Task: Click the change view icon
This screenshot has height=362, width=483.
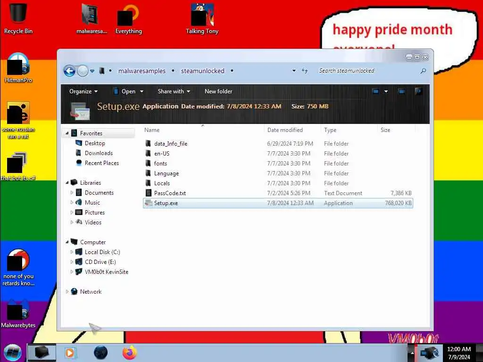Action: [x=375, y=91]
